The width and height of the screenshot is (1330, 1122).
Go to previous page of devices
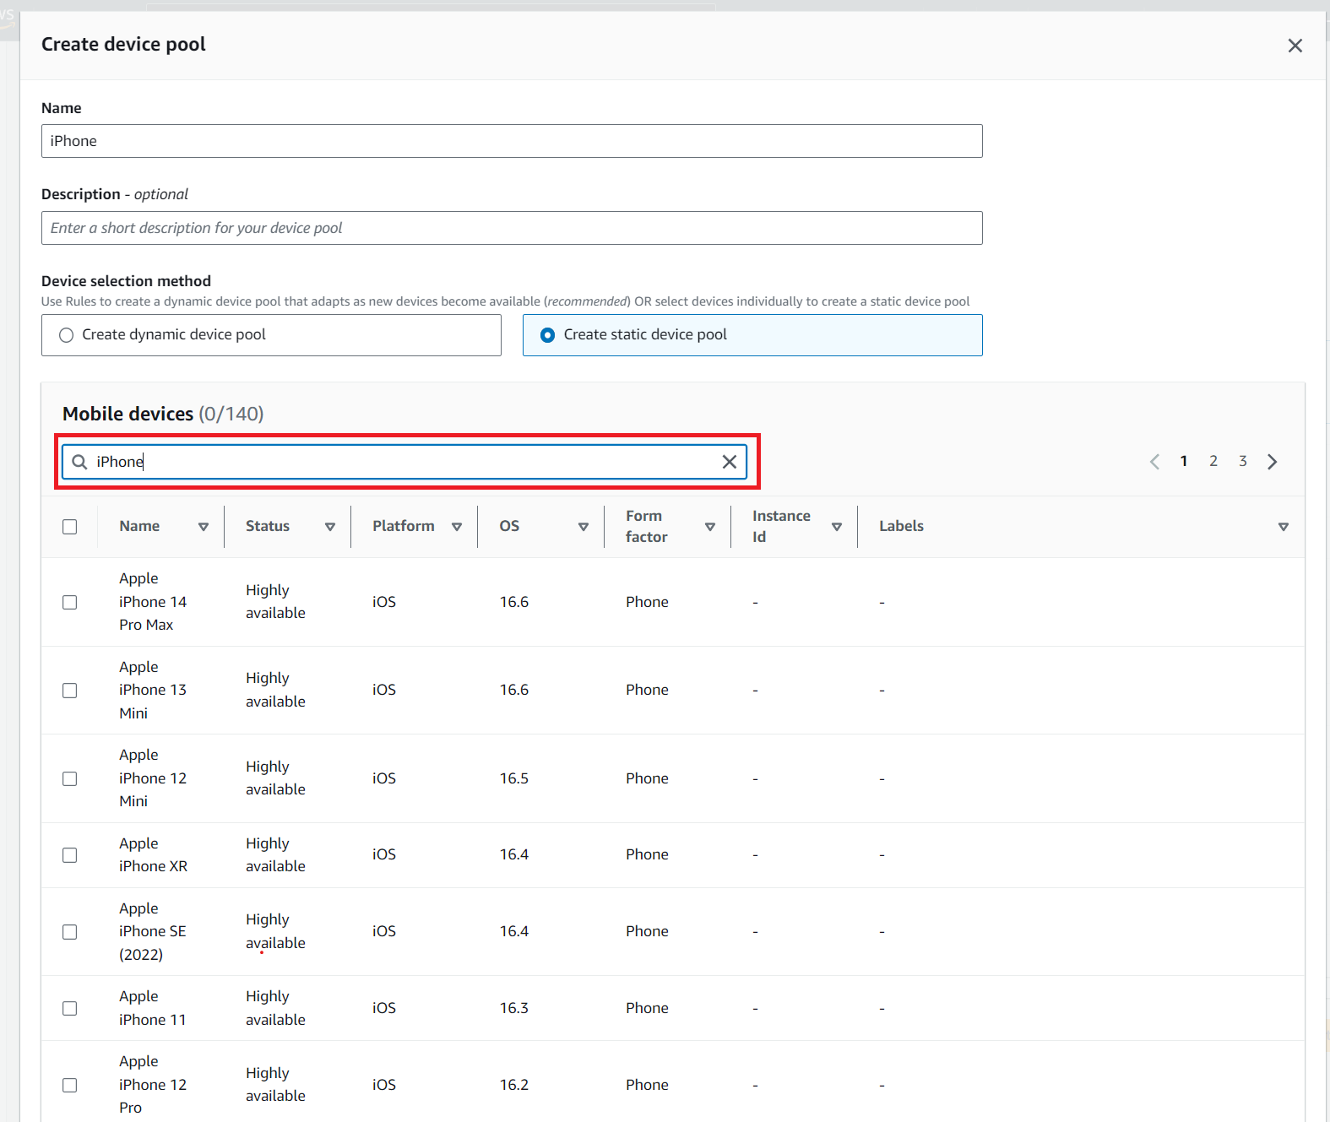point(1154,462)
